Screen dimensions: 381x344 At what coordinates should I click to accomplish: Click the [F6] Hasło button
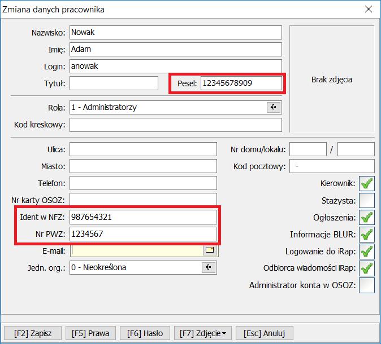point(145,333)
